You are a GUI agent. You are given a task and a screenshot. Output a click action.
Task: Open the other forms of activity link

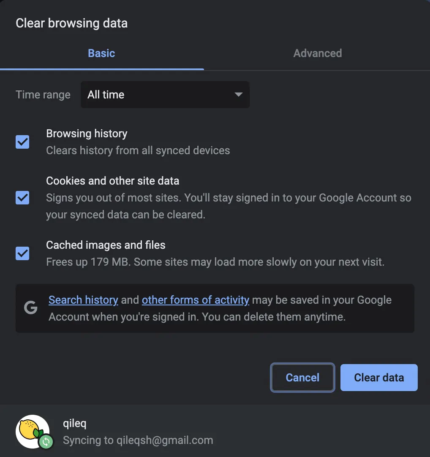click(196, 300)
